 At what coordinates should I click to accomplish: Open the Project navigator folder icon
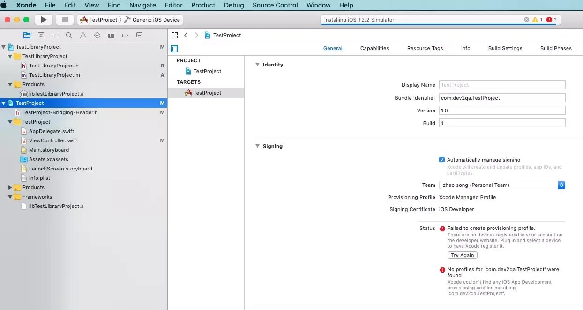click(27, 35)
